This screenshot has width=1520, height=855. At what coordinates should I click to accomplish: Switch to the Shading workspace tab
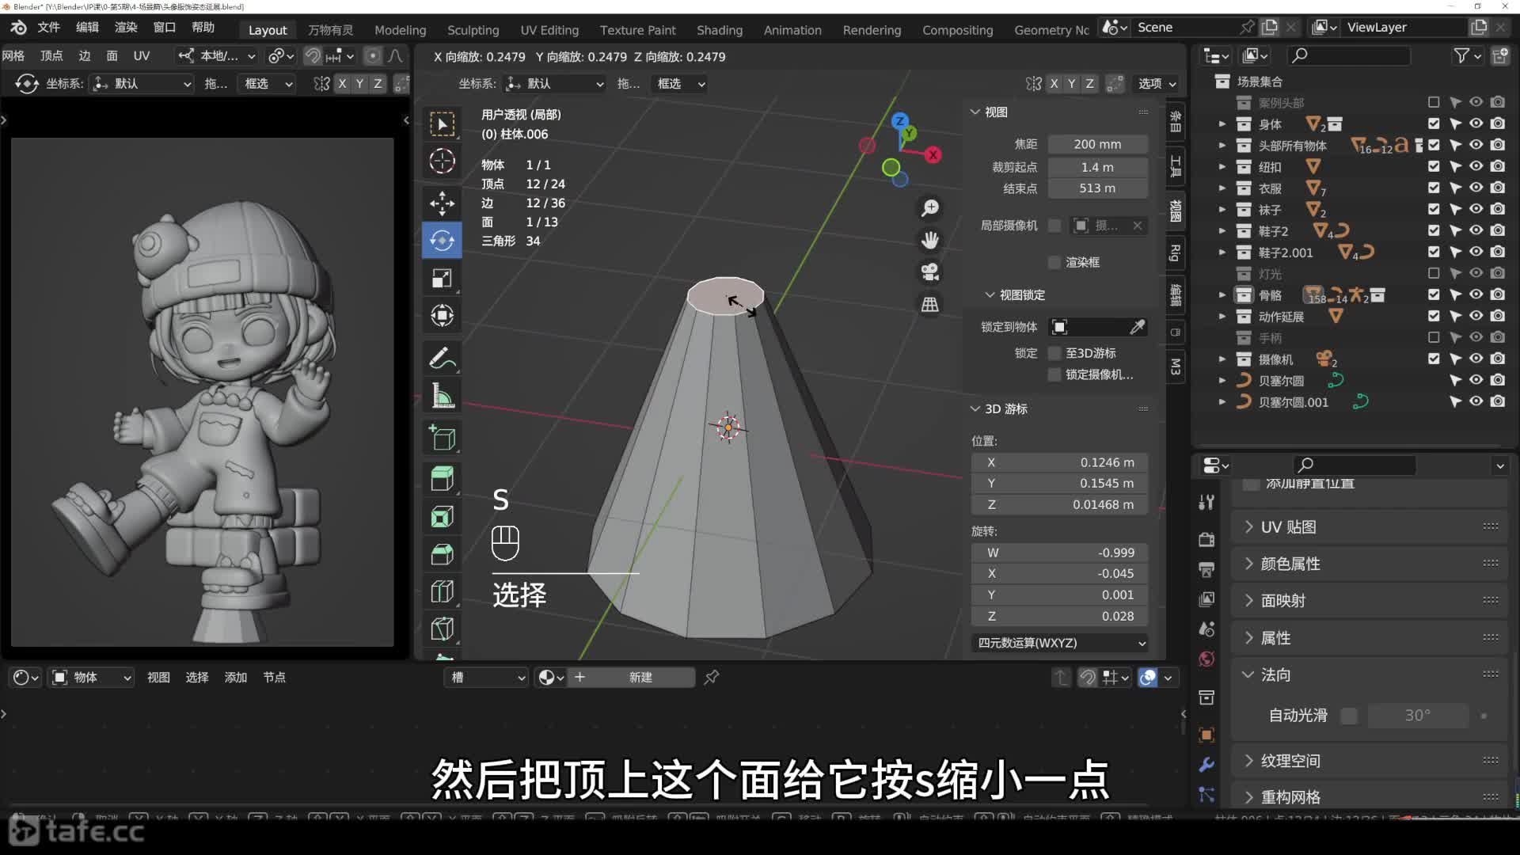(719, 30)
